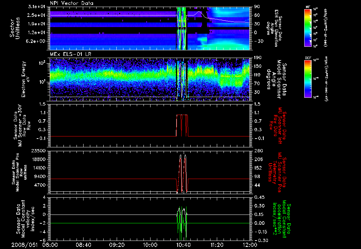361x249 pixels.
Task: Click the 'NF' label above the color bar
Action: click(308, 7)
